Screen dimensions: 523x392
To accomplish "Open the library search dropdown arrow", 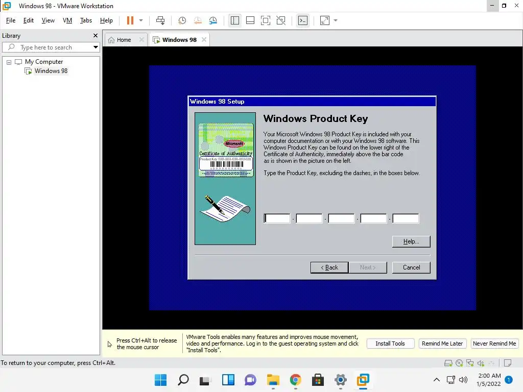I will tap(96, 47).
